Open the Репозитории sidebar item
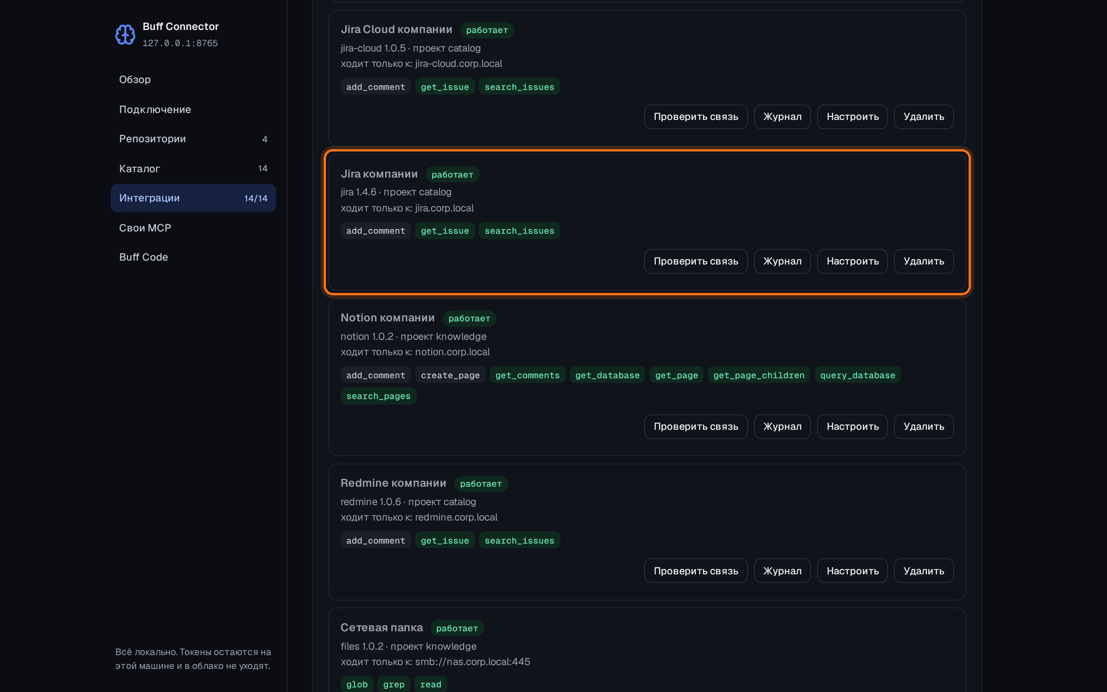 [193, 139]
